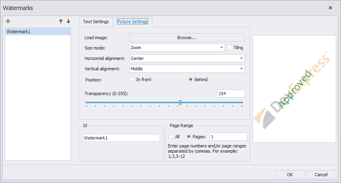Choose the All page range option

coord(171,137)
